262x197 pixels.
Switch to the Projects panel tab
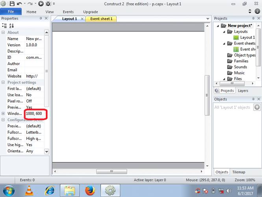225,90
